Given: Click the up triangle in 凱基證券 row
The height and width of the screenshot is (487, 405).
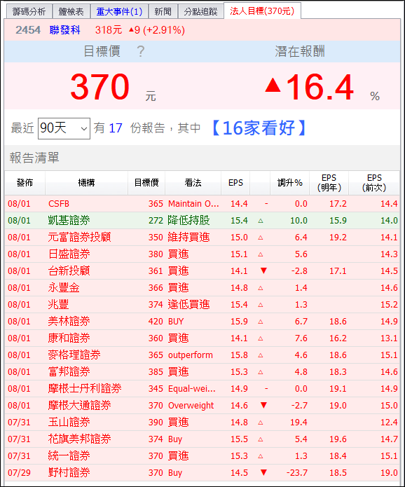Looking at the screenshot, I should [261, 221].
